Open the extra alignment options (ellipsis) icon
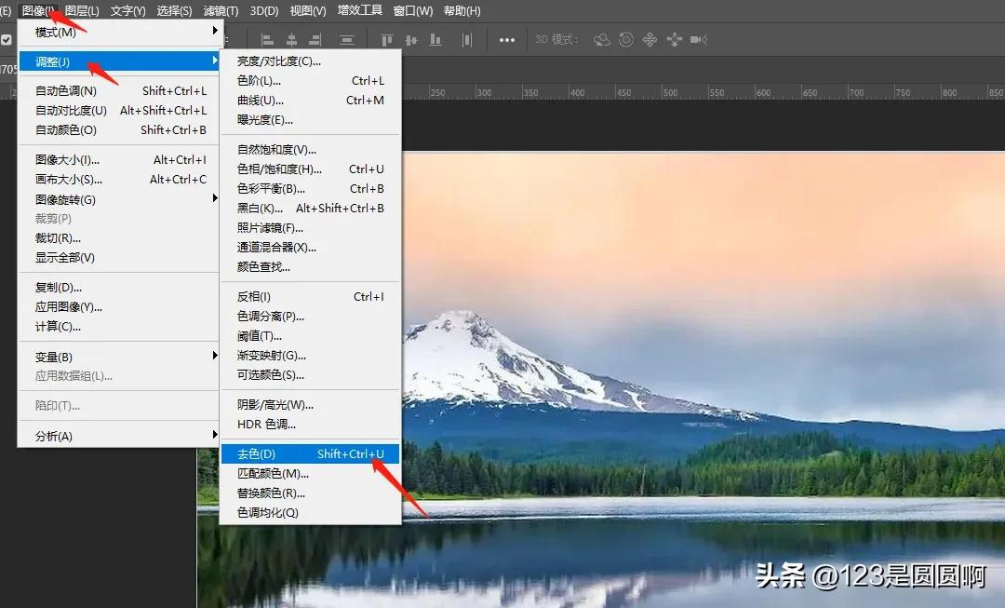Image resolution: width=1005 pixels, height=608 pixels. pos(507,39)
